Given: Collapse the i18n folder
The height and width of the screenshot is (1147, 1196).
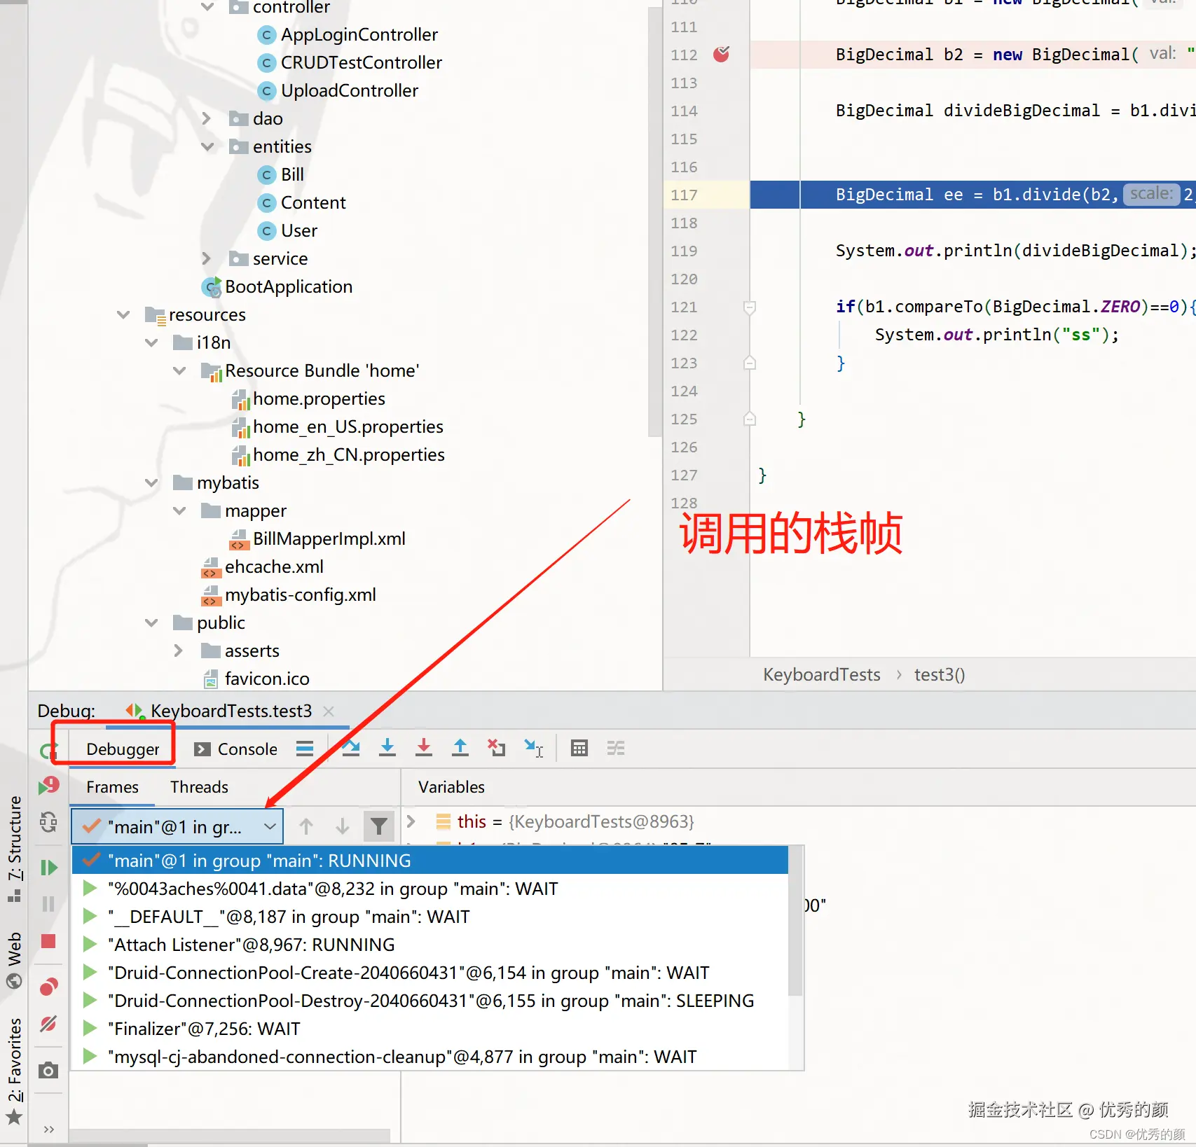Looking at the screenshot, I should click(x=151, y=342).
